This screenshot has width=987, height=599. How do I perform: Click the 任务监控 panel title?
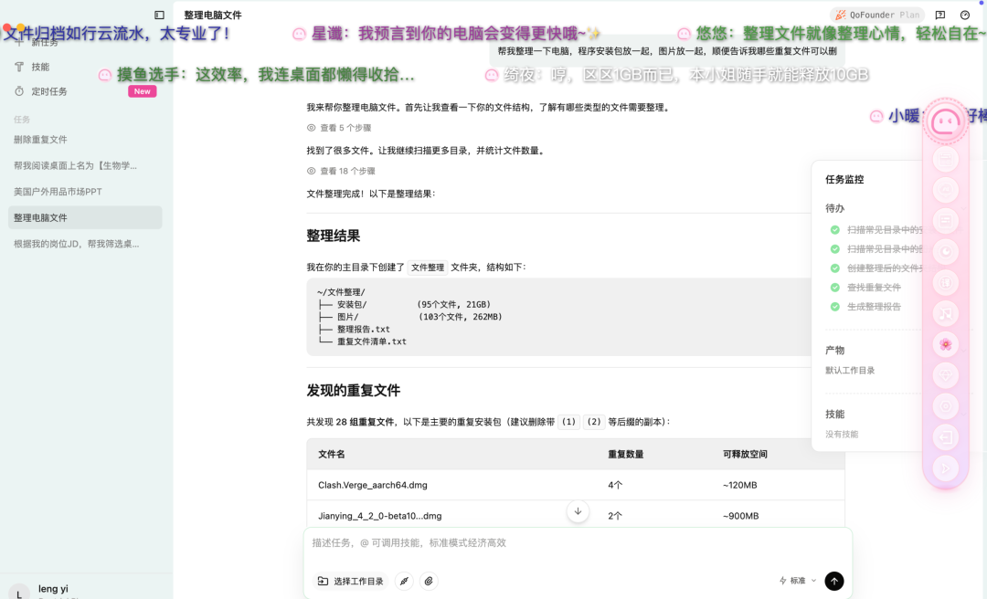[x=844, y=179]
